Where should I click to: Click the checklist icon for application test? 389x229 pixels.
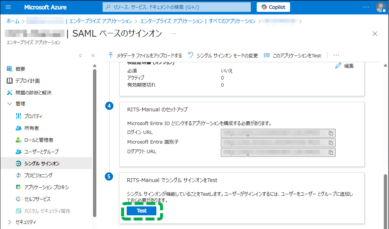(x=267, y=55)
